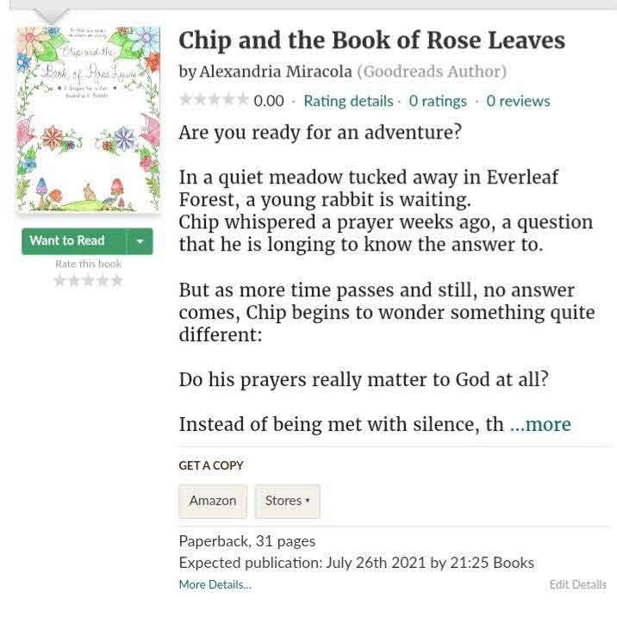Jump to the 0 reviews link
The image size is (617, 617).
518,101
